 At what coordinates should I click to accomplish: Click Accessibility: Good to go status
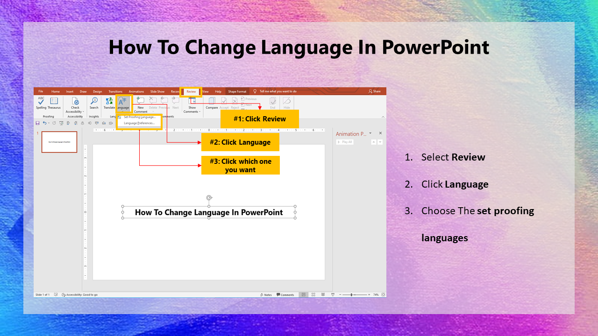point(80,295)
